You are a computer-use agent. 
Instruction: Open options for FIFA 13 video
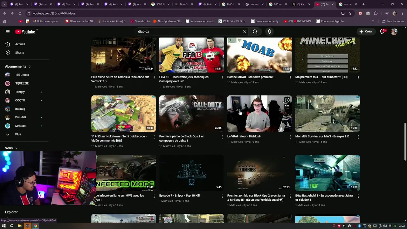coord(222,78)
